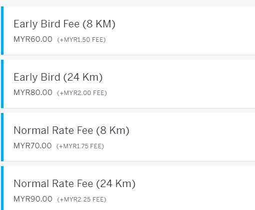Image resolution: width=255 pixels, height=210 pixels.
Task: Click empty area in Early Bird Fee (8 KM) card
Action: coord(183,31)
